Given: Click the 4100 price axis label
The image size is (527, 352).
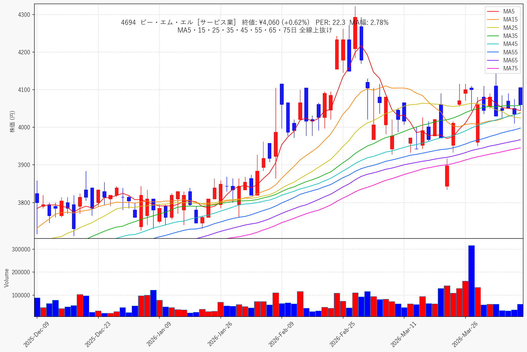Looking at the screenshot, I should tap(24, 90).
